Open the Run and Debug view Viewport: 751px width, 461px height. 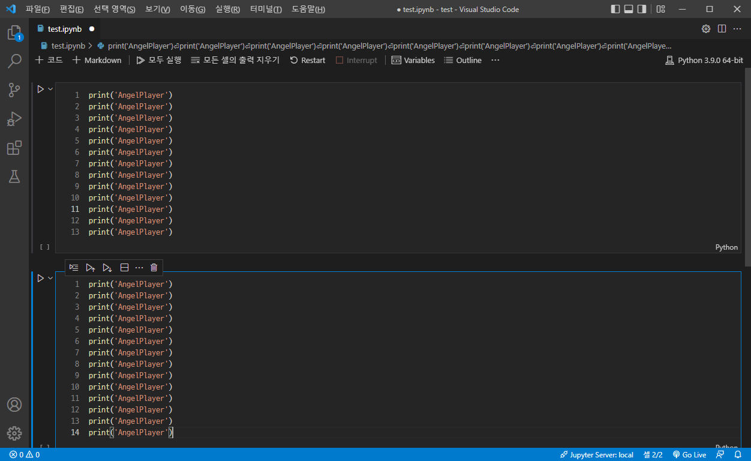pos(14,119)
